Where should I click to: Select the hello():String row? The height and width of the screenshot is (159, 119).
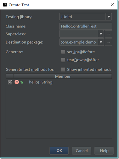click(59, 82)
